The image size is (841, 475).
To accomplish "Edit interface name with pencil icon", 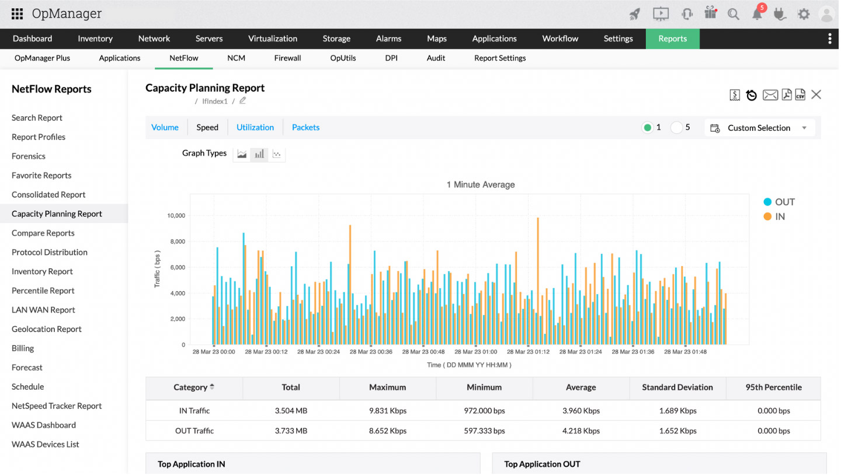I will pos(242,101).
